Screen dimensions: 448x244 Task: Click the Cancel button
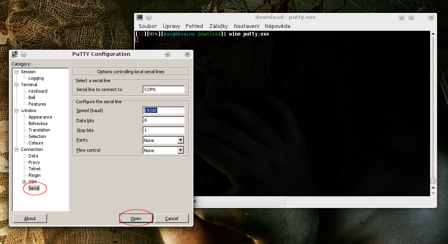point(171,219)
